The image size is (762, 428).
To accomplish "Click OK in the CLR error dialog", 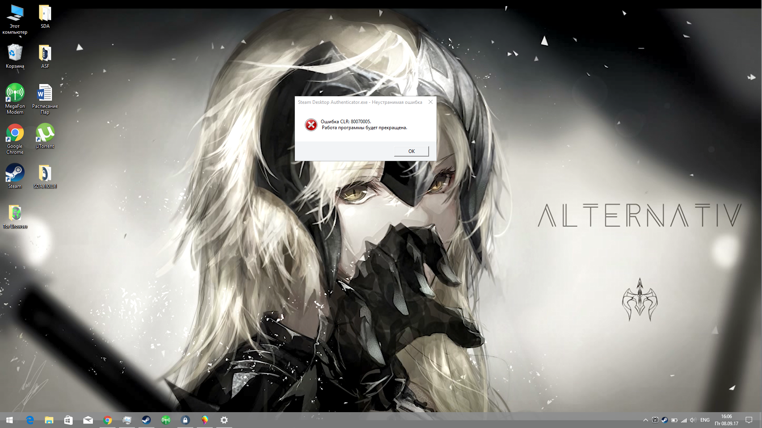I will click(412, 151).
